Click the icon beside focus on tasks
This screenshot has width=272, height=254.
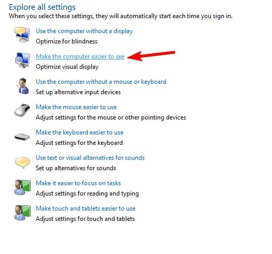[22, 187]
